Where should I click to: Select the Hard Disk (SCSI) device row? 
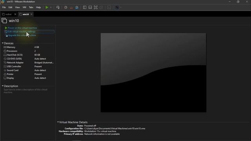pyautogui.click(x=29, y=55)
